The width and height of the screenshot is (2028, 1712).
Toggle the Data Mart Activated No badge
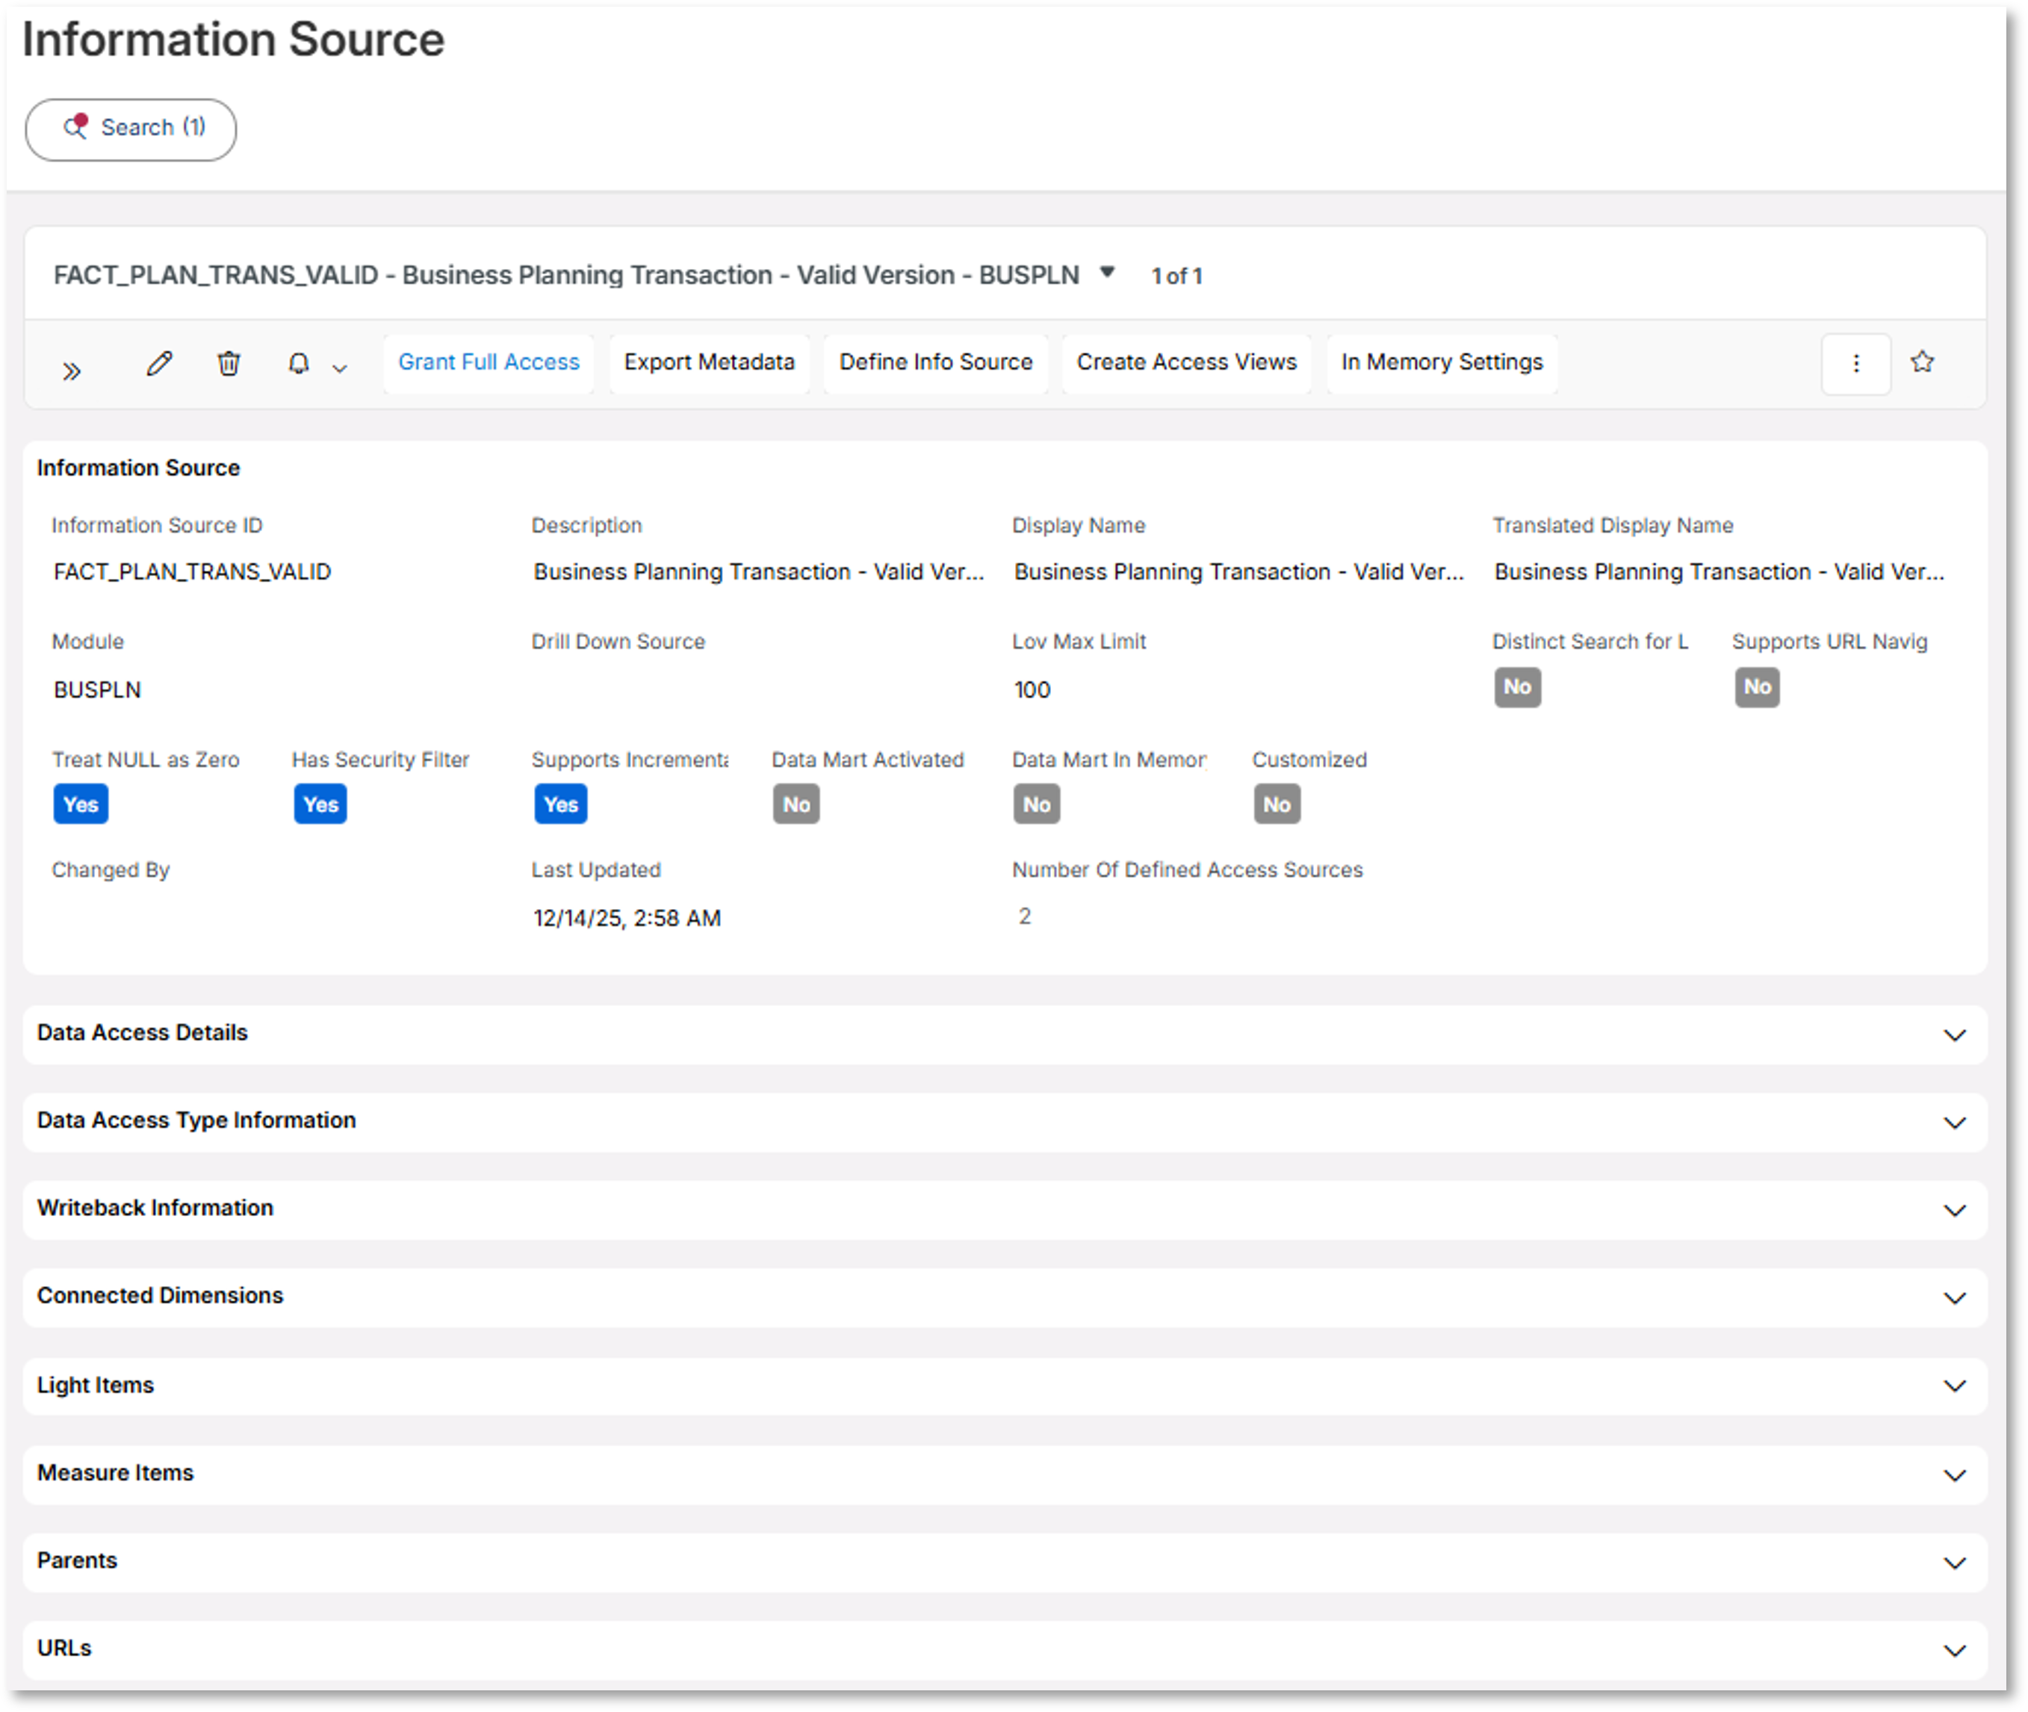(x=797, y=804)
